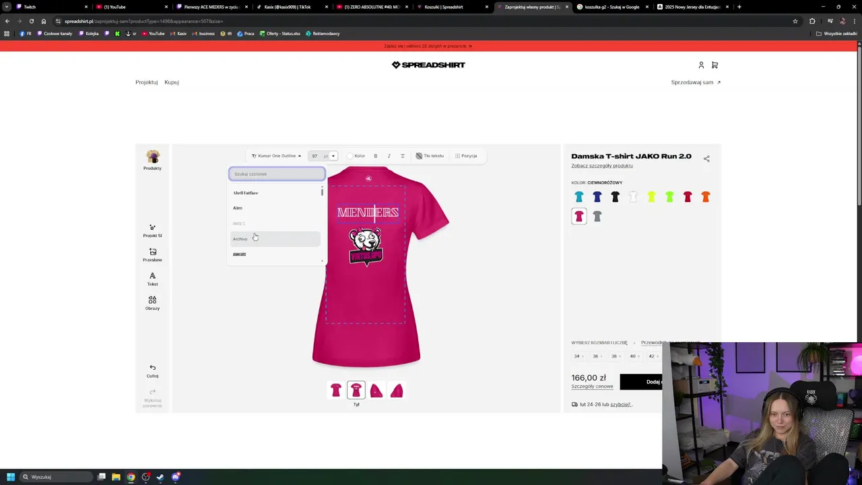Select the Tył back view thumbnail
Image resolution: width=862 pixels, height=485 pixels.
356,390
